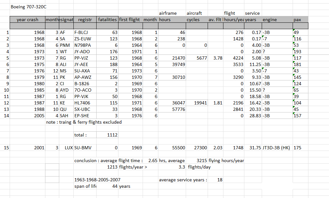Select the average service years value 18

215,180
